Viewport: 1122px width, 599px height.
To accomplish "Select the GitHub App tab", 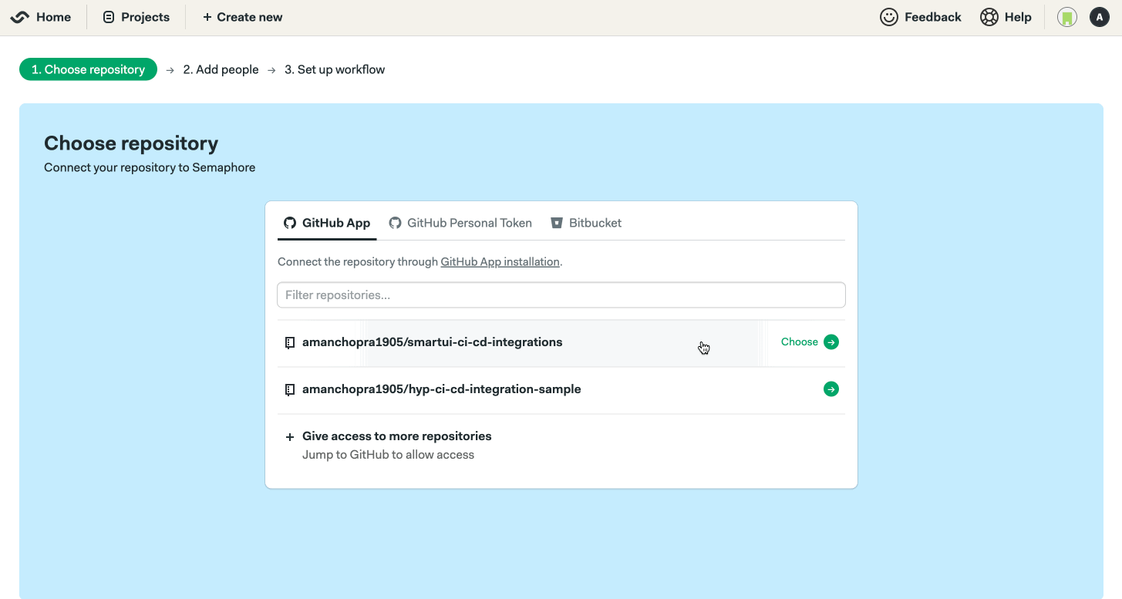I will click(327, 223).
